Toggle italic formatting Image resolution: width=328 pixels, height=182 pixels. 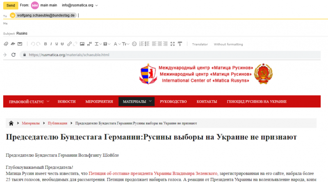tap(51, 44)
